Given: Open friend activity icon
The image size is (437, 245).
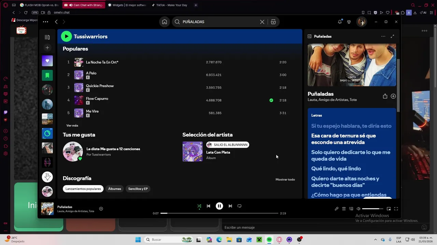Looking at the screenshot, I should [349, 22].
